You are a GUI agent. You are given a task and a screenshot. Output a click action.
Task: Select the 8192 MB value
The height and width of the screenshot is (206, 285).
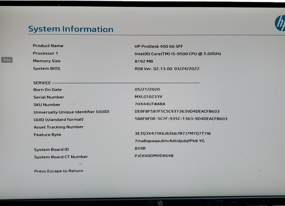(144, 61)
